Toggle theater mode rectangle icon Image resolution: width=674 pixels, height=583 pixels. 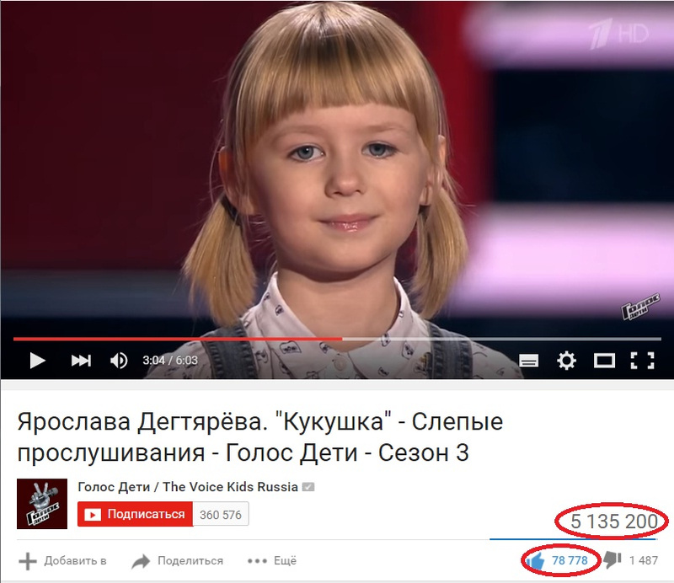[x=604, y=361]
